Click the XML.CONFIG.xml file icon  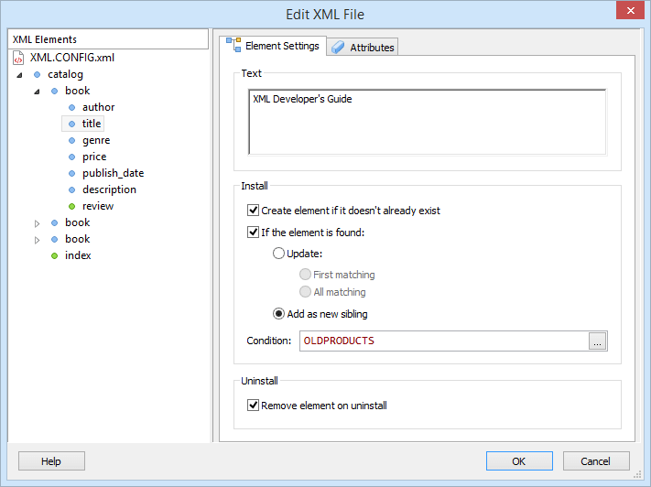coord(18,58)
